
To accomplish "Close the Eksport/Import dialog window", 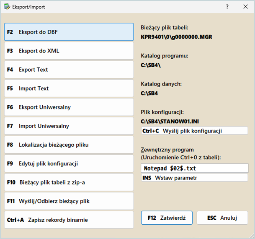I will pos(245,7).
